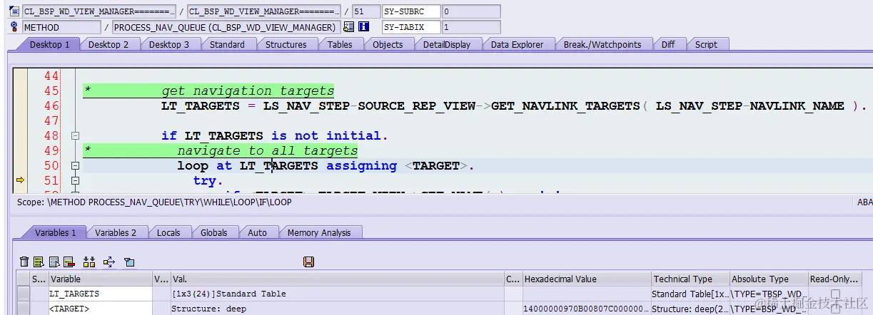Open the Script tab
The height and width of the screenshot is (315, 873).
[706, 44]
